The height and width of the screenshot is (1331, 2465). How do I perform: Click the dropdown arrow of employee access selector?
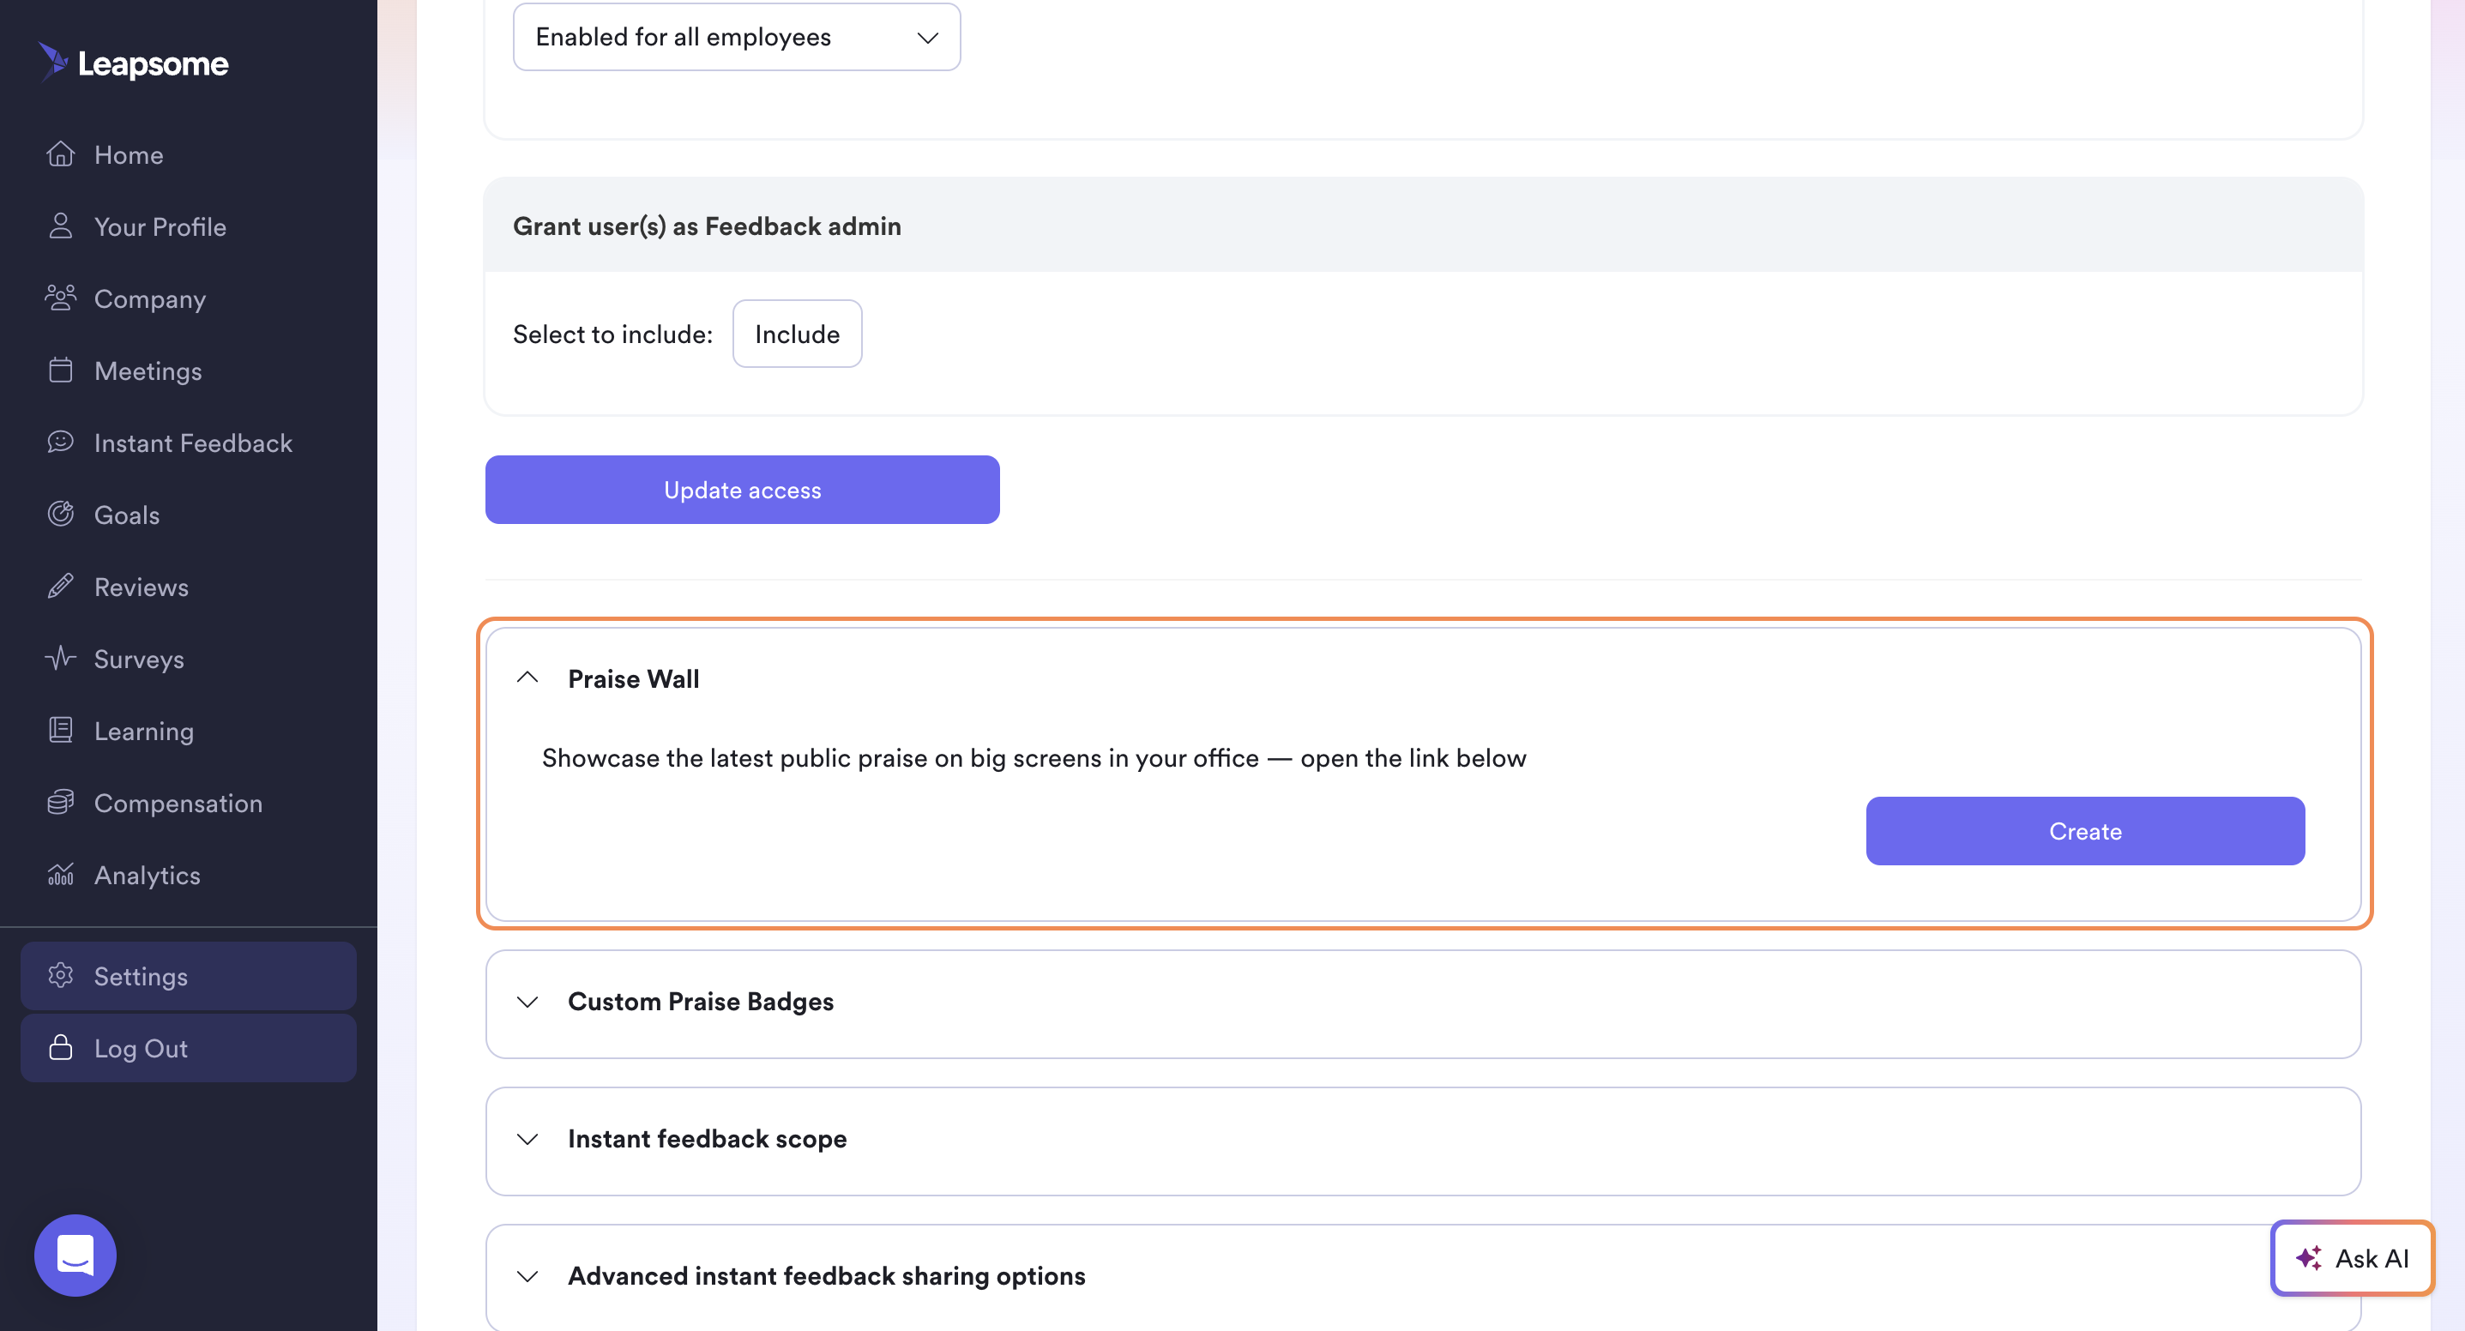(x=927, y=38)
